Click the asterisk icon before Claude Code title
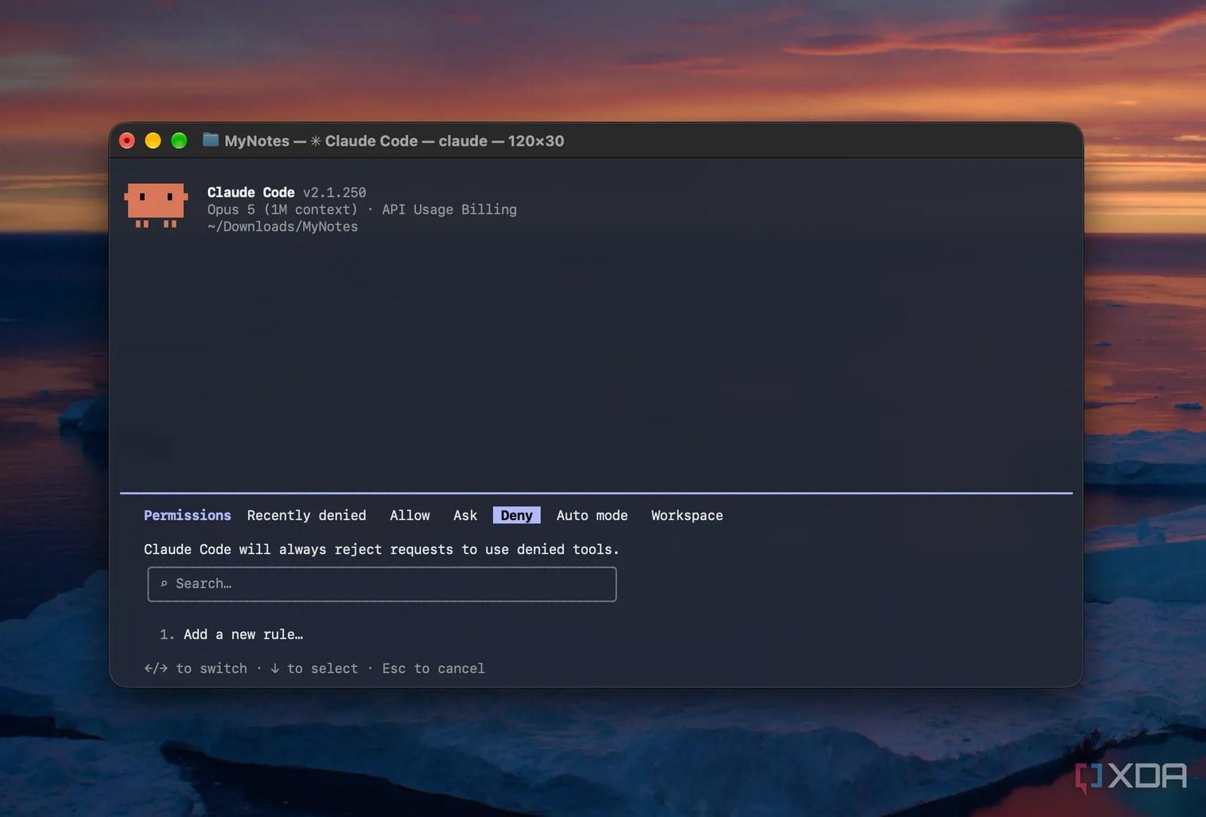Screen dimensions: 1206x817 click(315, 141)
